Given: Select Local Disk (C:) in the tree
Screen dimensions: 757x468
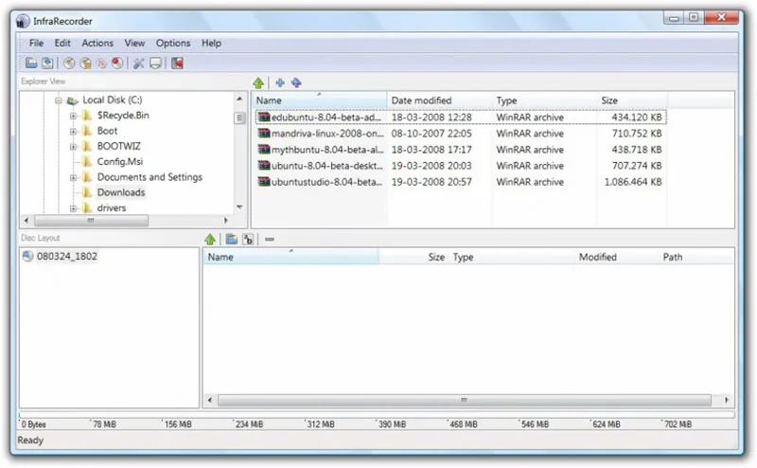Looking at the screenshot, I should point(113,100).
